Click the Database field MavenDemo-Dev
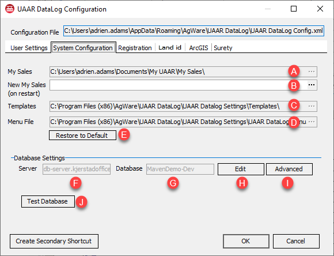The image size is (334, 256). 180,169
